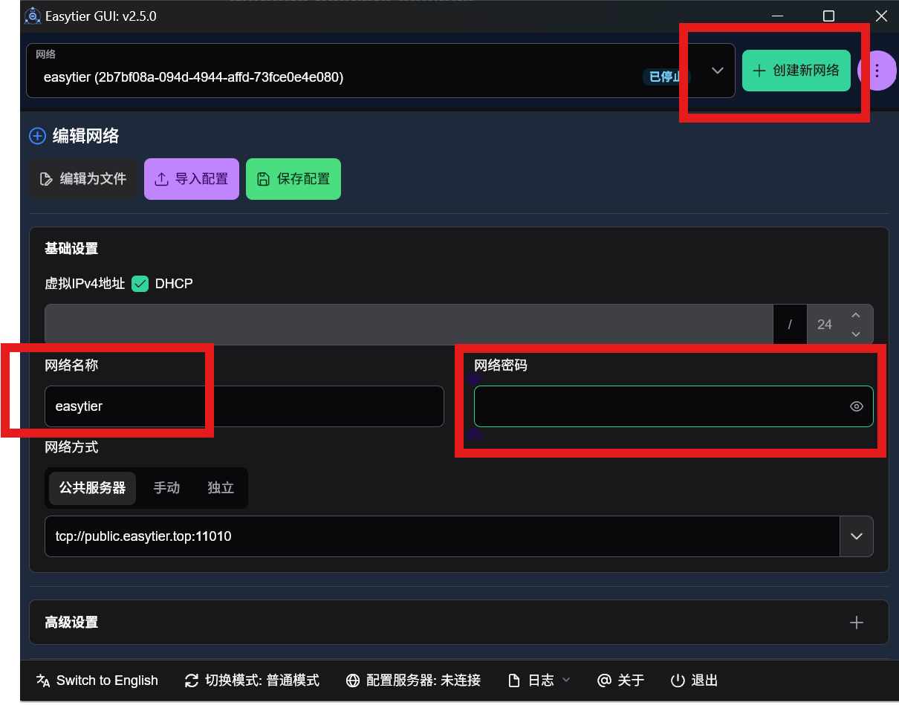This screenshot has width=899, height=705.
Task: Click the 配置服务器 globe icon
Action: [351, 680]
